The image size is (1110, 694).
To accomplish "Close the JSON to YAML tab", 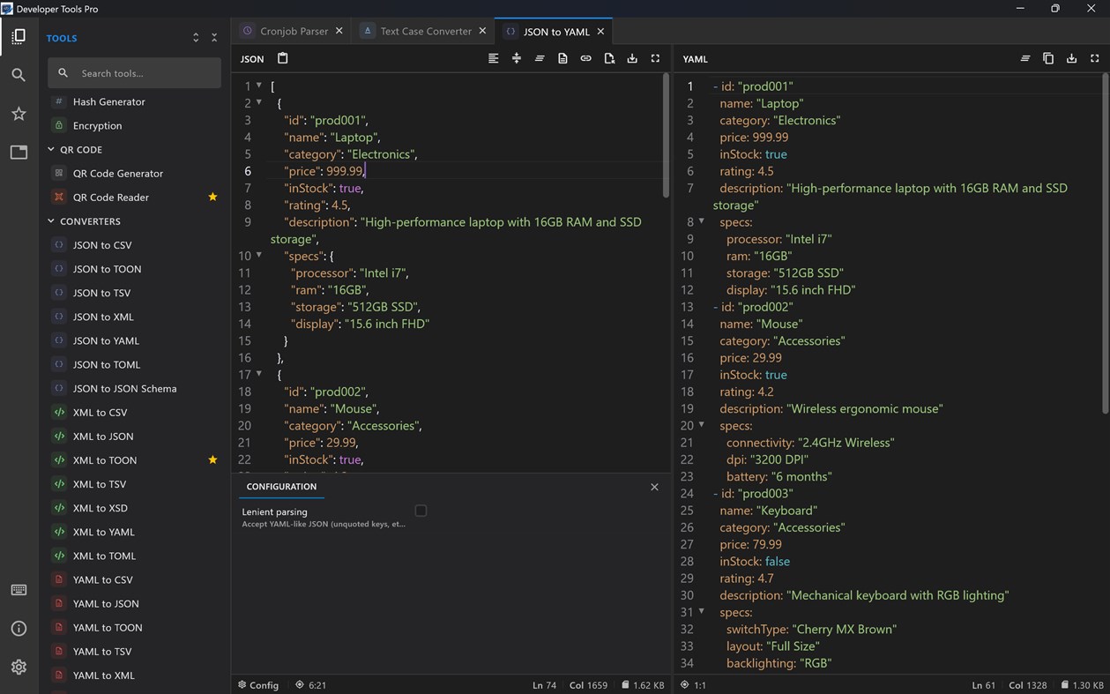I will [x=601, y=31].
